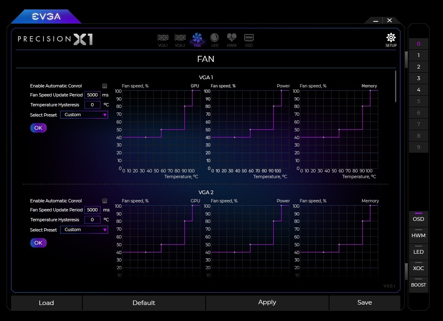This screenshot has height=321, width=443.
Task: Enable Automatic Control checkbox for VGA 2
Action: tap(105, 201)
